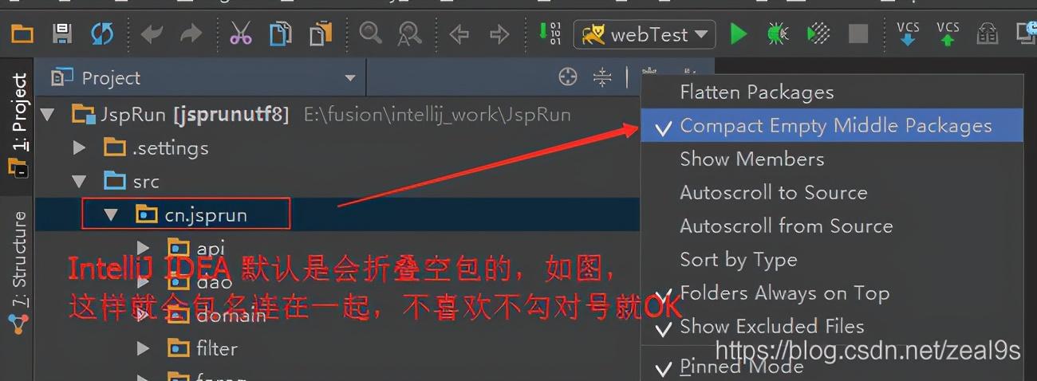Image resolution: width=1037 pixels, height=381 pixels.
Task: Click the Save All disk icon
Action: [x=61, y=34]
